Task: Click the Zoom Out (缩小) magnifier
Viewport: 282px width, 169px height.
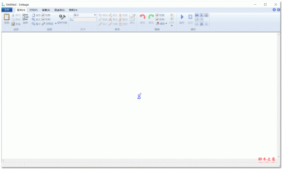Action: (33, 23)
